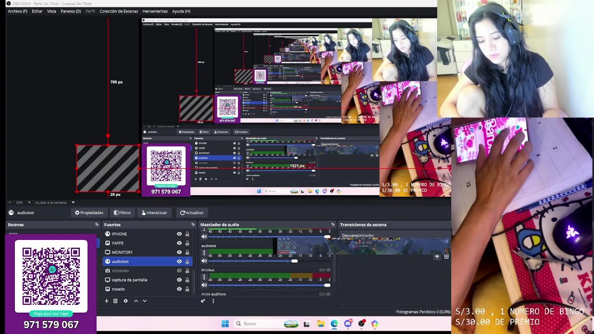Hide the audiobot source with eye icon

click(179, 261)
